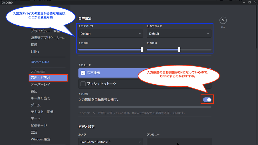This screenshot has width=258, height=145.
Task: Open the output device Default dropdown
Action: (179, 34)
